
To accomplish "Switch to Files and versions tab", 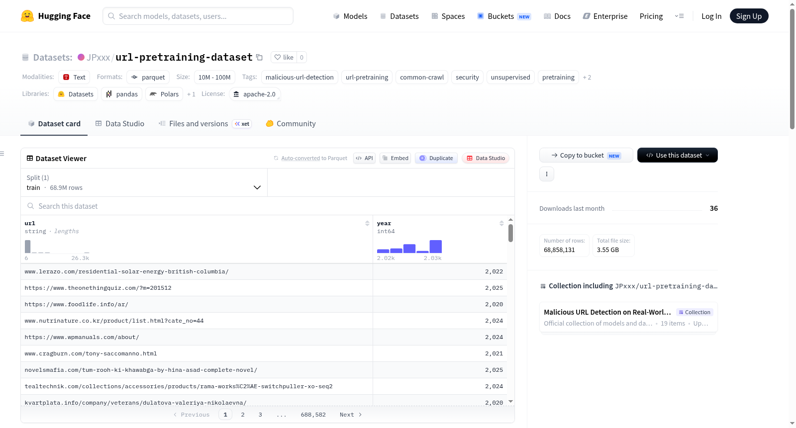I will click(205, 124).
